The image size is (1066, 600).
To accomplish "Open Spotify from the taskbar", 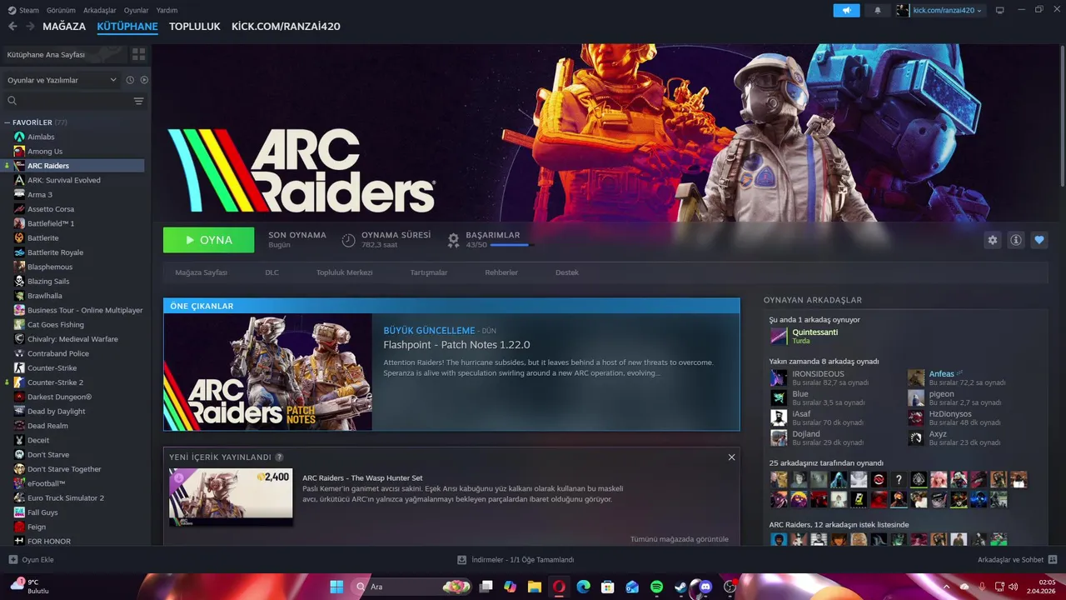I will 656,587.
